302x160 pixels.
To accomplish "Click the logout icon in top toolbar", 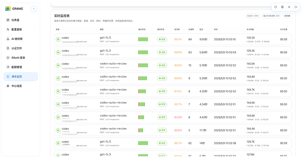I will point(296,7).
